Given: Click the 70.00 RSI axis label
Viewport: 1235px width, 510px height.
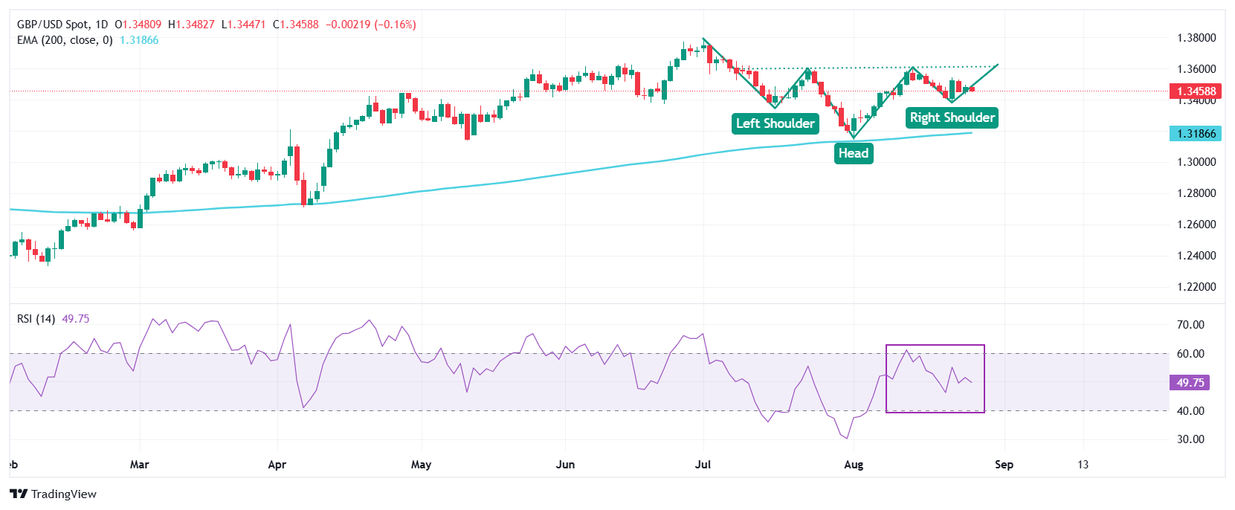Looking at the screenshot, I should click(x=1190, y=325).
